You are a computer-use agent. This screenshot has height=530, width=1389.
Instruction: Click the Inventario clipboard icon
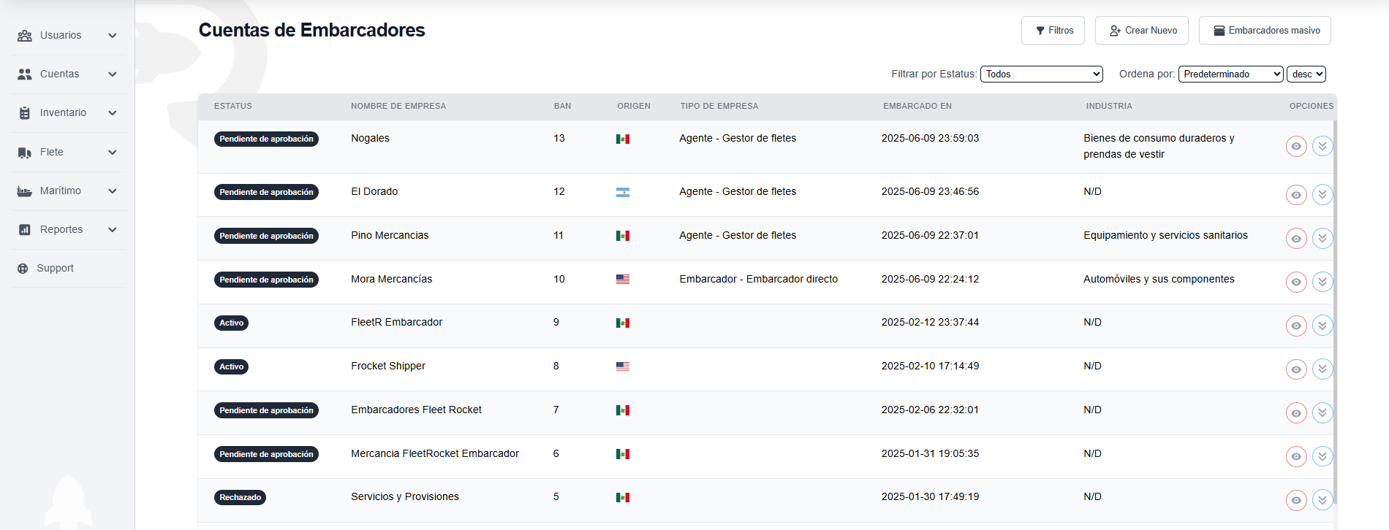coord(25,113)
